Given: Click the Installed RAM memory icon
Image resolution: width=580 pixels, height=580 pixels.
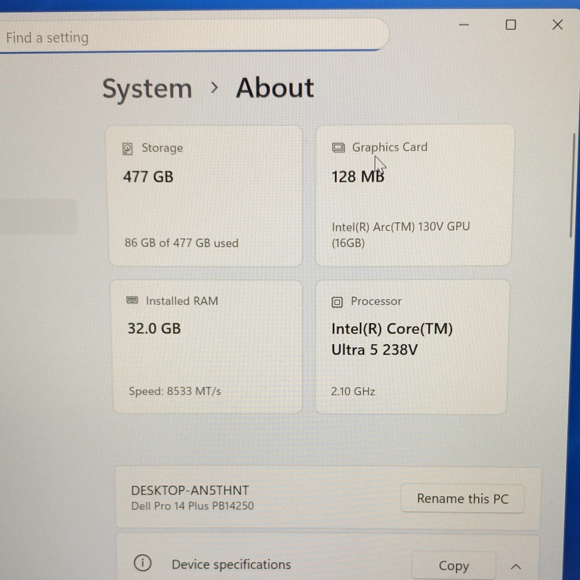Looking at the screenshot, I should click(x=132, y=300).
